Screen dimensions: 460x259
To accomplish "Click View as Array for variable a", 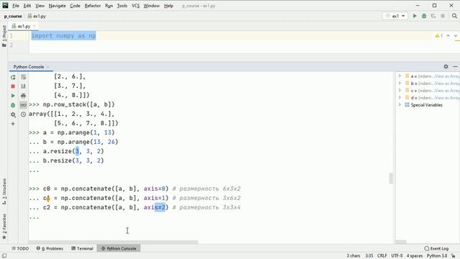I will [x=447, y=76].
